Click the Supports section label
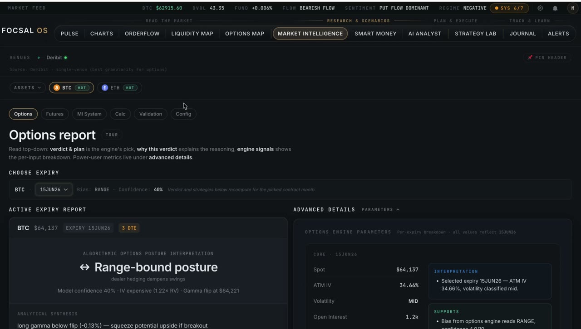Image resolution: width=581 pixels, height=329 pixels. point(447,312)
